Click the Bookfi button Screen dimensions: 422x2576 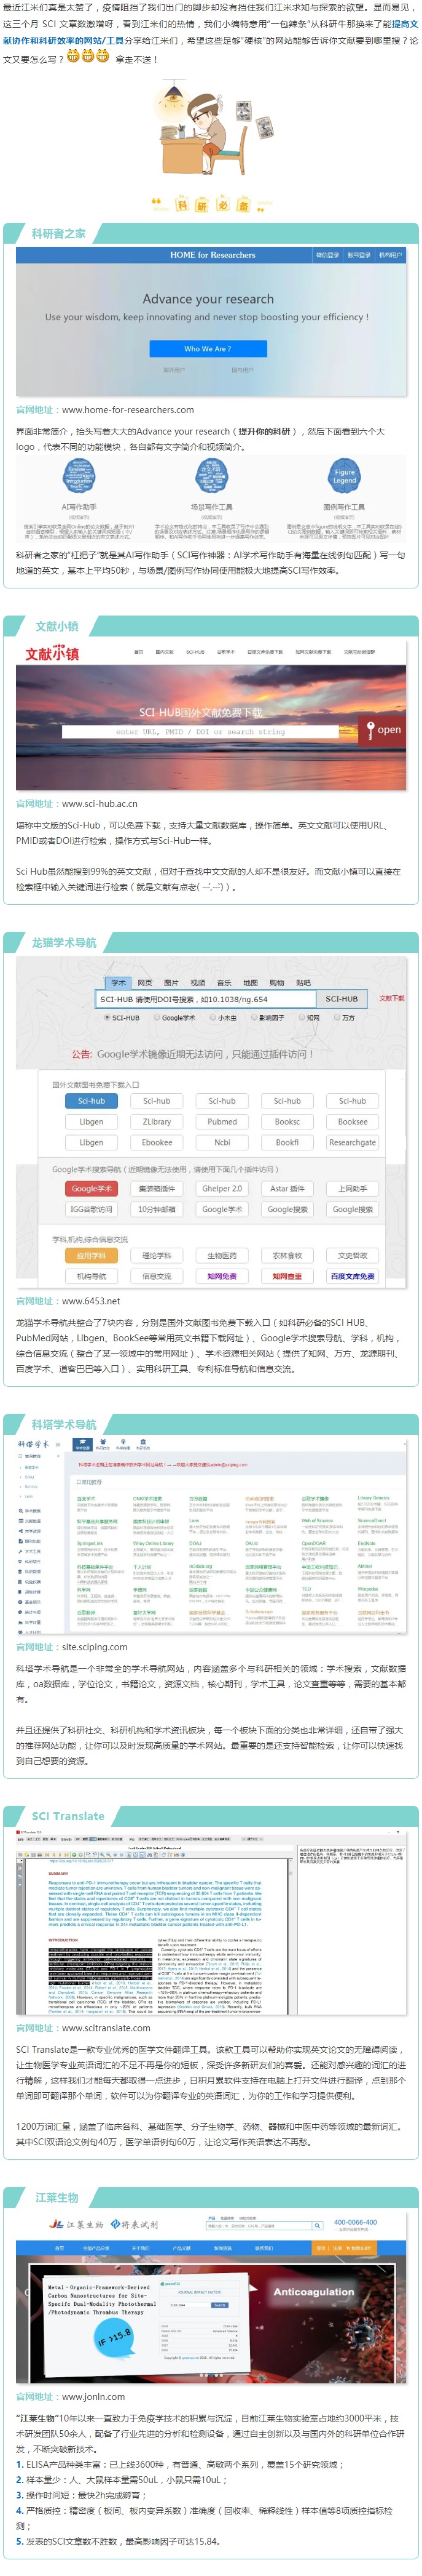pyautogui.click(x=287, y=1142)
